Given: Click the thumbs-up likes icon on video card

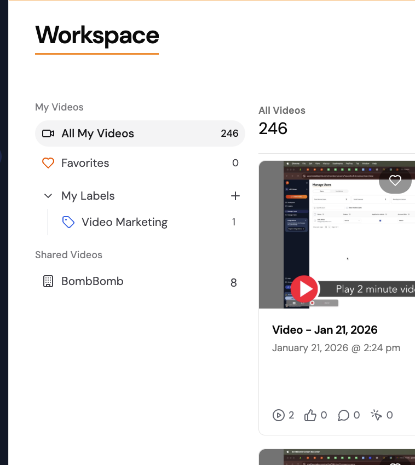Looking at the screenshot, I should pos(310,415).
